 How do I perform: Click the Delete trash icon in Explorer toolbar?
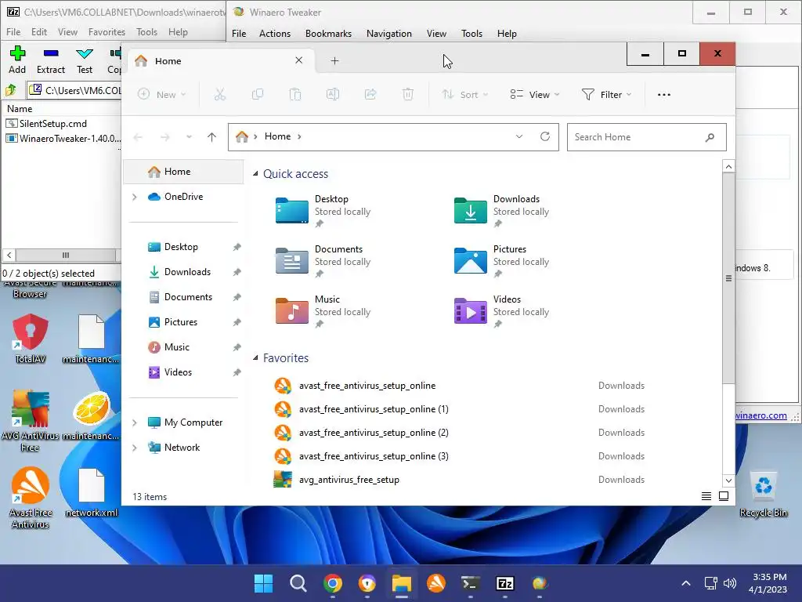click(x=407, y=95)
